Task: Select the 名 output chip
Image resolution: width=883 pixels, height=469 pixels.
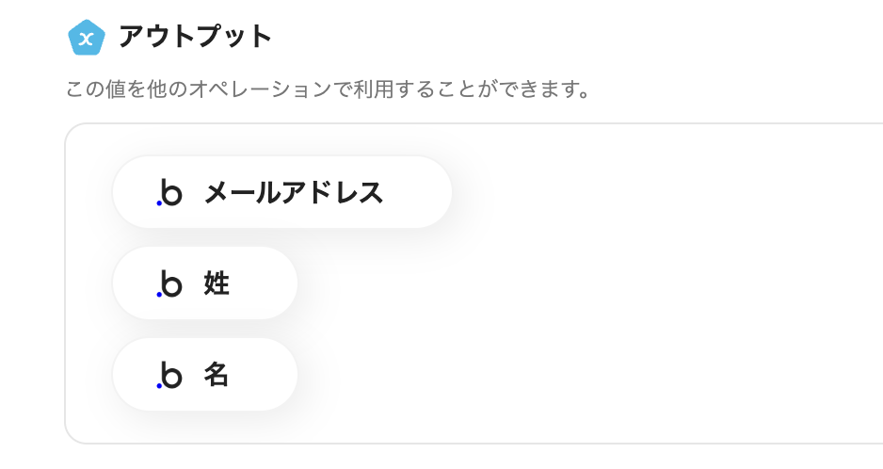Action: [x=204, y=375]
